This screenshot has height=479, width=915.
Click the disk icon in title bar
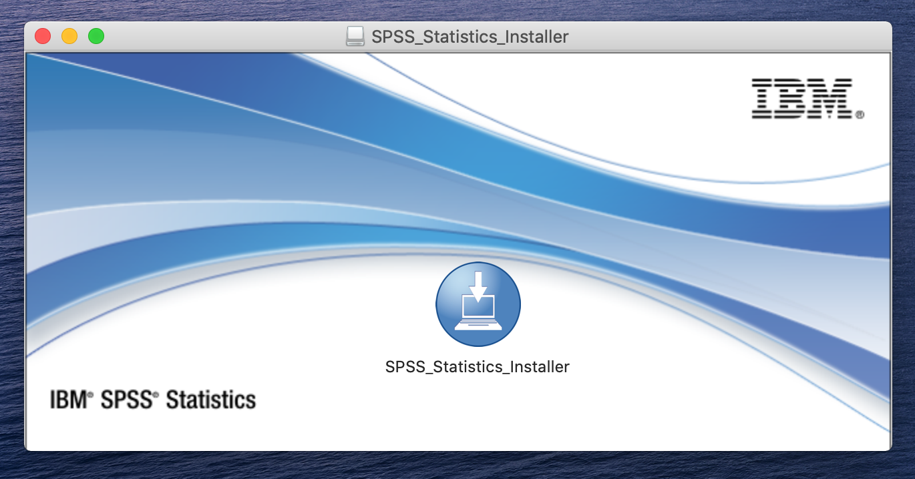pyautogui.click(x=355, y=37)
